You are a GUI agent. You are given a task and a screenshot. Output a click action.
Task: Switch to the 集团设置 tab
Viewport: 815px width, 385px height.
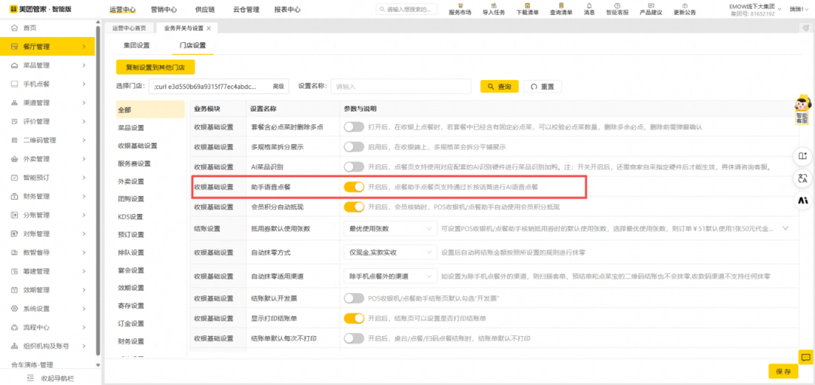coord(137,45)
